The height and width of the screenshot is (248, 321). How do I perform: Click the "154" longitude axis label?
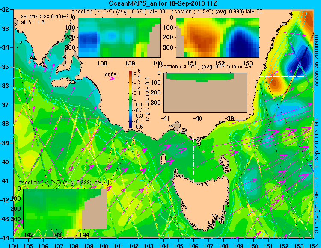(x=314, y=245)
